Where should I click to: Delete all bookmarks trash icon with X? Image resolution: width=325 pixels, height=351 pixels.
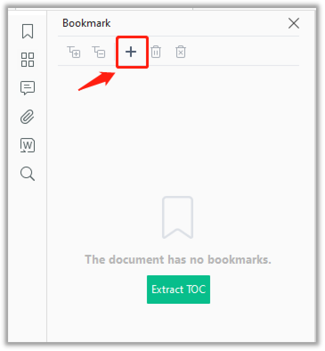181,52
